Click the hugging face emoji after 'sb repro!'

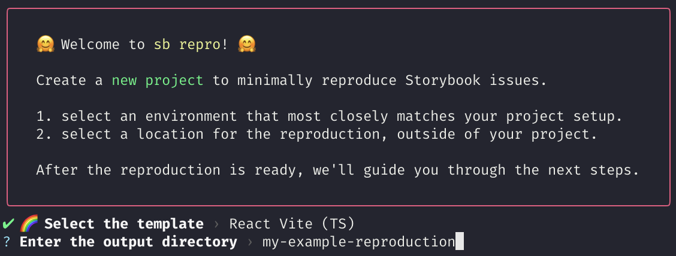247,44
